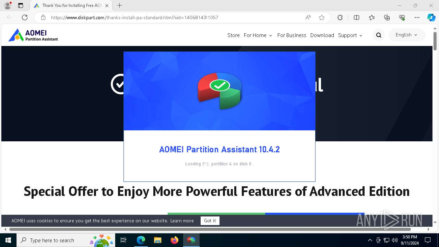The image size is (439, 247).
Task: Open the taskbar clock and date
Action: (x=410, y=240)
